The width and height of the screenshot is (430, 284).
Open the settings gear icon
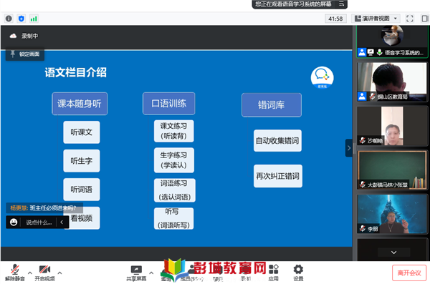coord(298,273)
